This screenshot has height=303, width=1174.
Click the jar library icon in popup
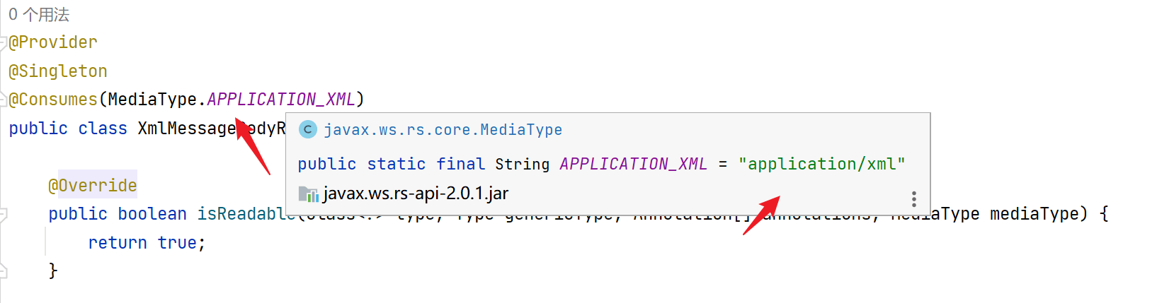pos(308,194)
